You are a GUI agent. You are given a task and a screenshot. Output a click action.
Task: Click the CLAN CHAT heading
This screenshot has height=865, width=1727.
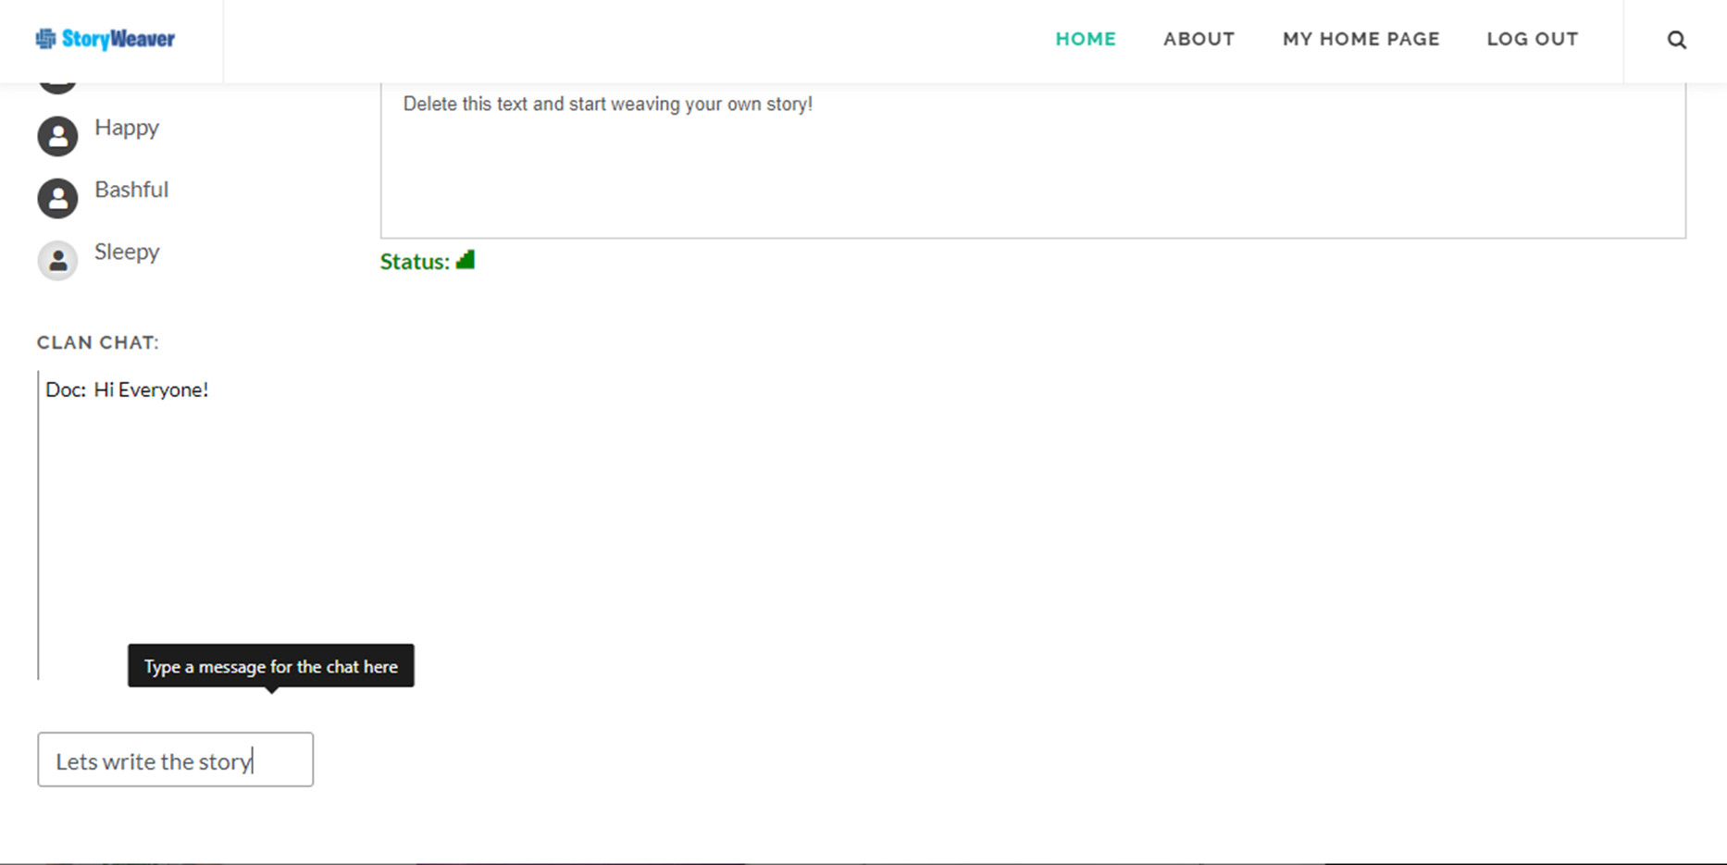98,342
